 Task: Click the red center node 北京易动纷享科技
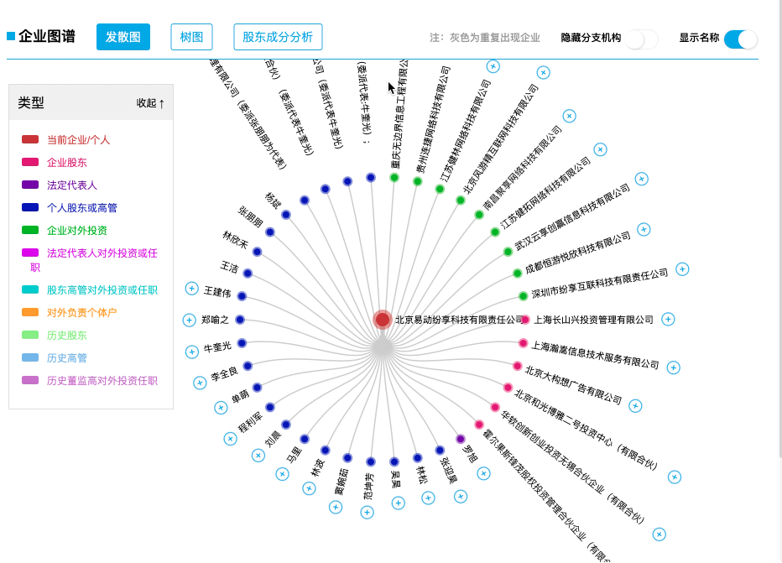coord(383,320)
